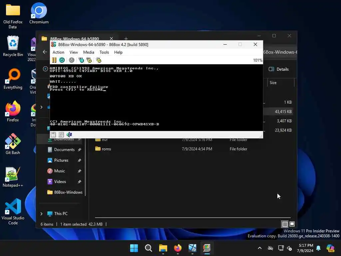The width and height of the screenshot is (341, 256).
Task: Unpin Videos using its pin icon
Action: pos(79,182)
